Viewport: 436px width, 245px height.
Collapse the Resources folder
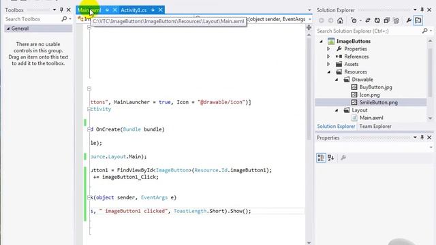coord(329,71)
